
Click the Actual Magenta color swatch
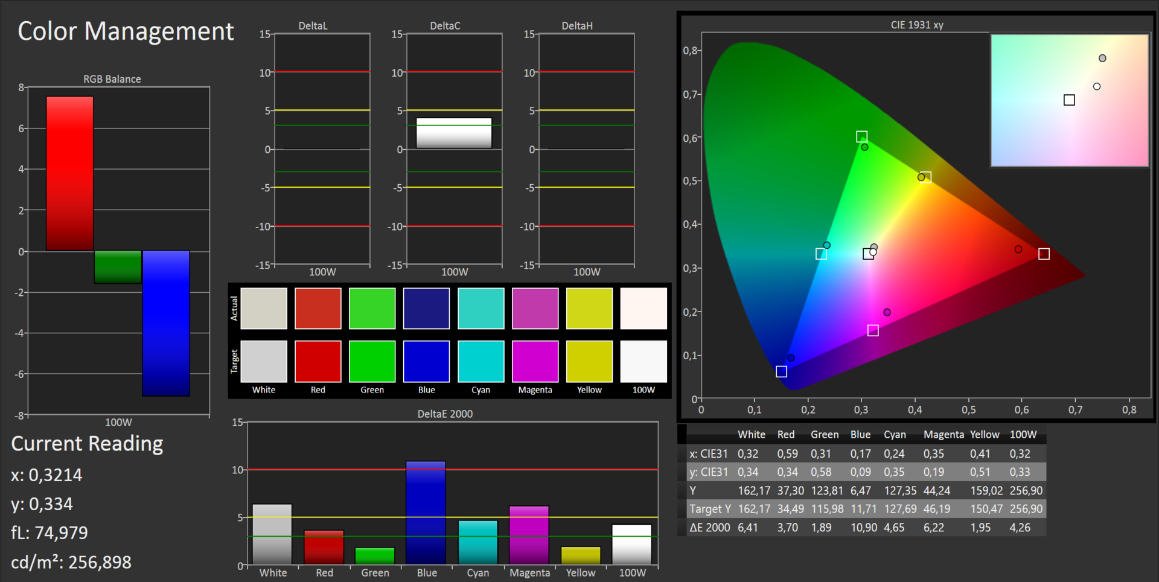pos(535,309)
